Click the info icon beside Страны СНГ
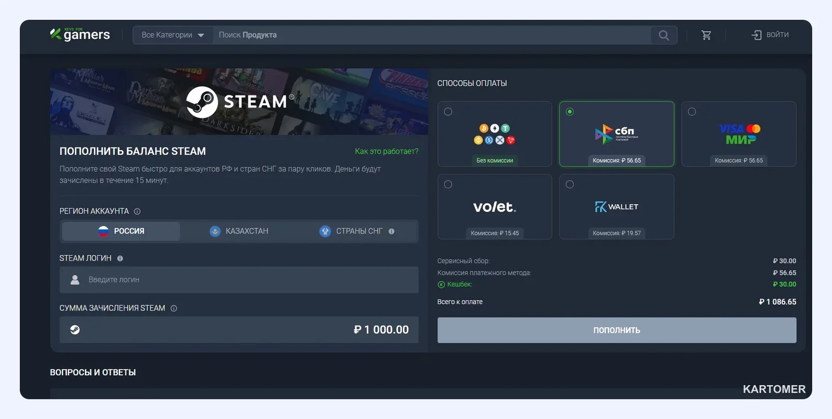The height and width of the screenshot is (419, 832). click(391, 231)
